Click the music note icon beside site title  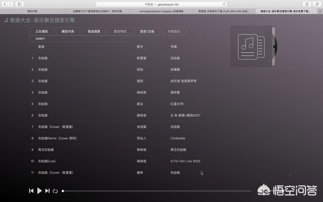tap(6, 21)
